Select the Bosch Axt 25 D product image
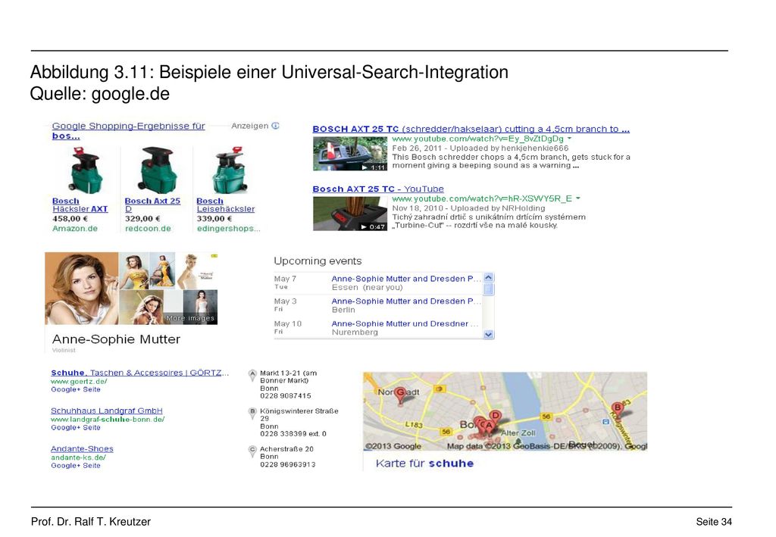Screen dimensions: 776x537 pyautogui.click(x=158, y=170)
